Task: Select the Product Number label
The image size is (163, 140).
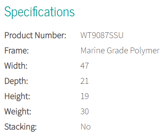Action: click(x=35, y=35)
